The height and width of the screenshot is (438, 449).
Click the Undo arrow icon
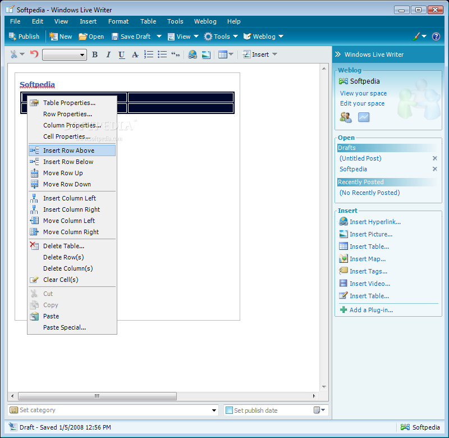point(34,54)
